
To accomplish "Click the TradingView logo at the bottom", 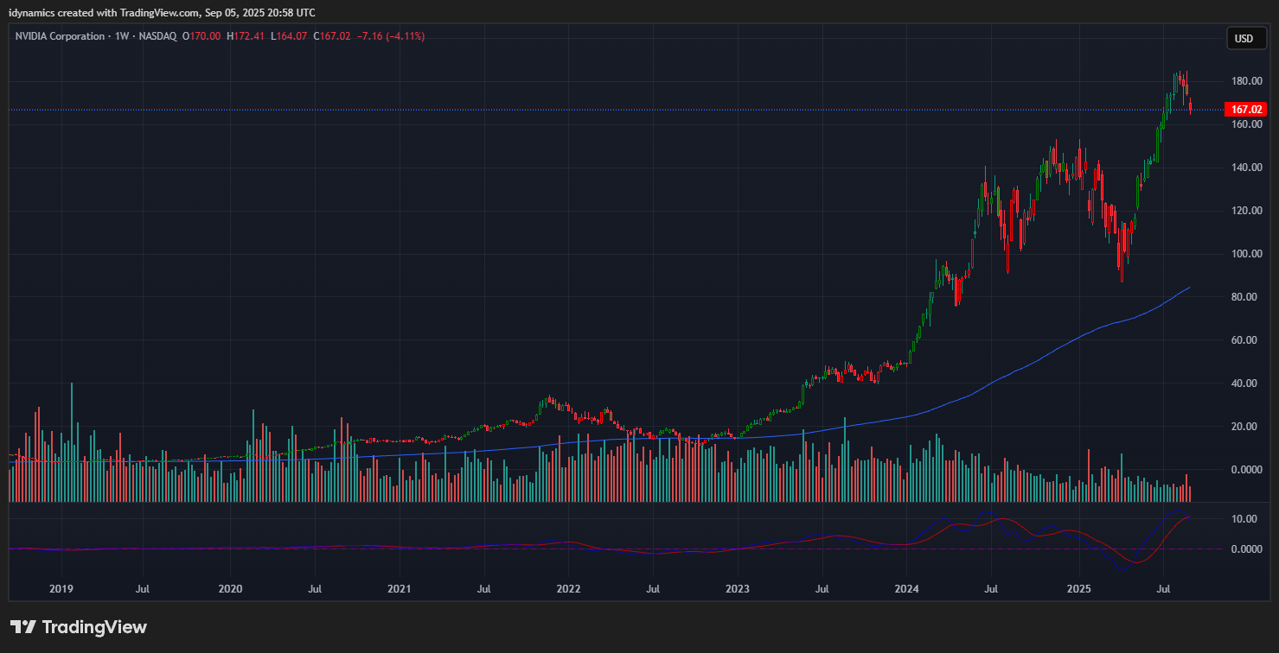I will 79,627.
